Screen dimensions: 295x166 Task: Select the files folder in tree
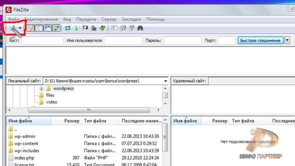[50, 95]
